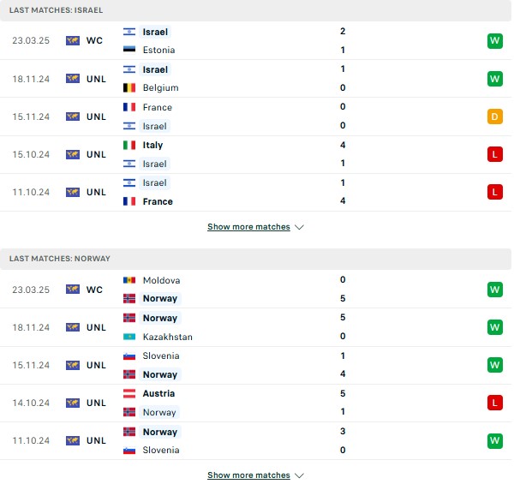This screenshot has height=490, width=514.
Task: Select the Last Matches: Israel header
Action: 255,10
